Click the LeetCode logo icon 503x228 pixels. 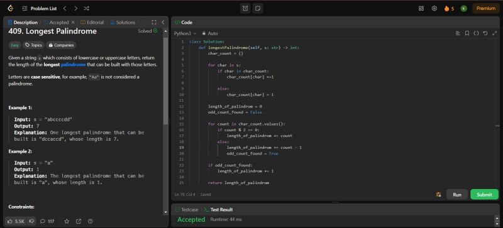11,8
